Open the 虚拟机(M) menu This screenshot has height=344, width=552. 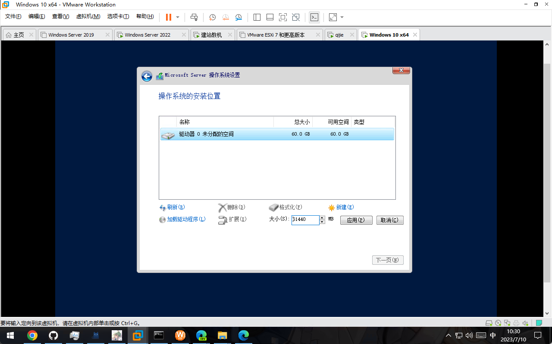coord(88,17)
